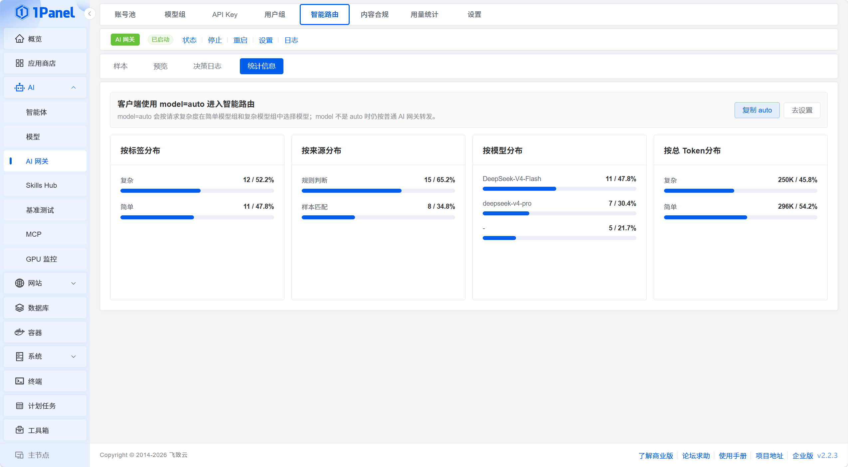848x467 pixels.
Task: Click value 250K / 45.8%
Action: (797, 180)
